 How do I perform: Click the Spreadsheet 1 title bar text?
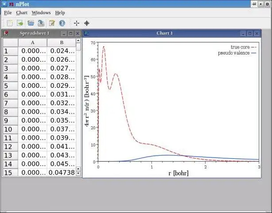(35, 33)
